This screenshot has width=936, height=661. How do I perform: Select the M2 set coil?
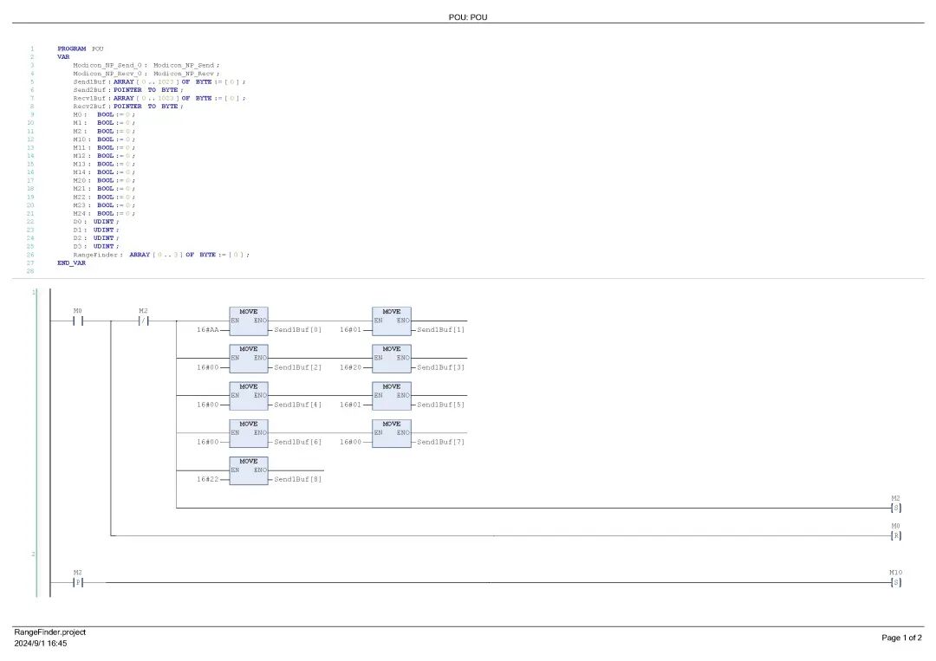click(895, 508)
